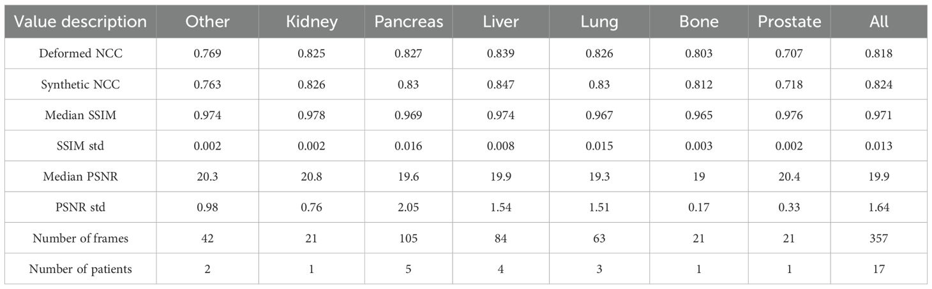Viewport: 932px width, 289px height.
Task: Click the Lung column header
Action: (x=599, y=22)
